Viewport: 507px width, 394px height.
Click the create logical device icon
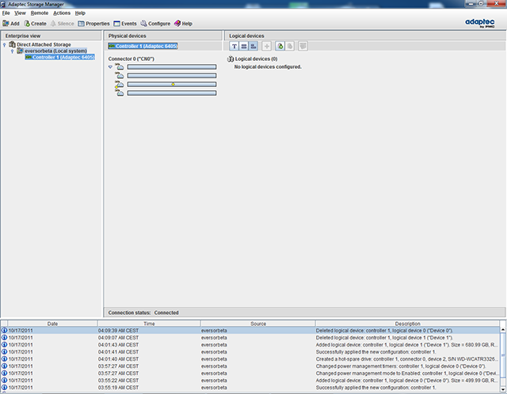pyautogui.click(x=280, y=46)
